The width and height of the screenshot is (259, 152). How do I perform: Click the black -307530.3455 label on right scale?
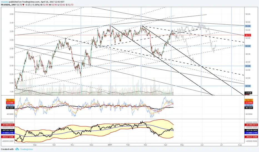point(251,130)
